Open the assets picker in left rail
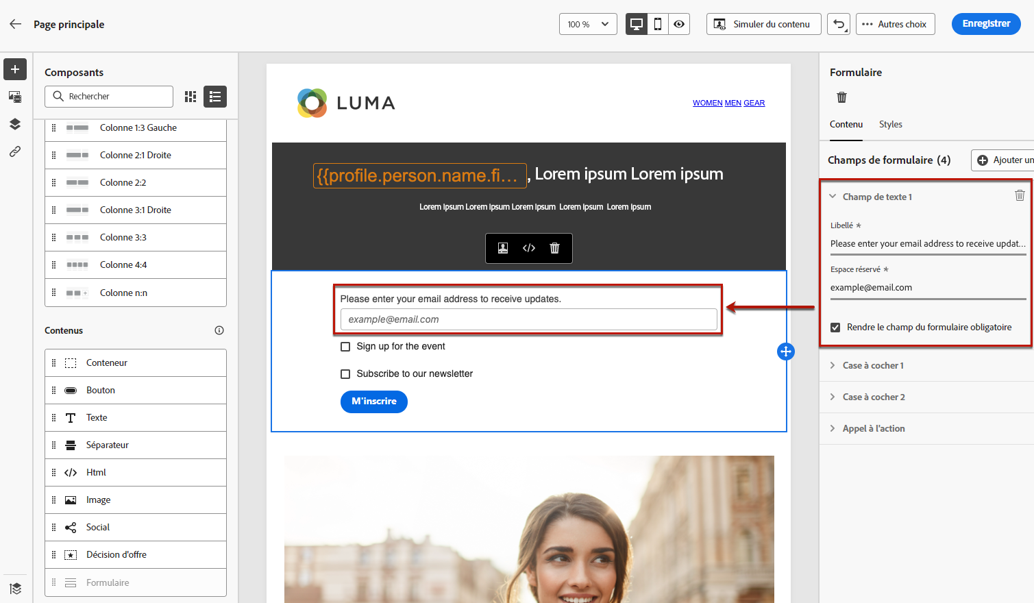 click(x=15, y=97)
